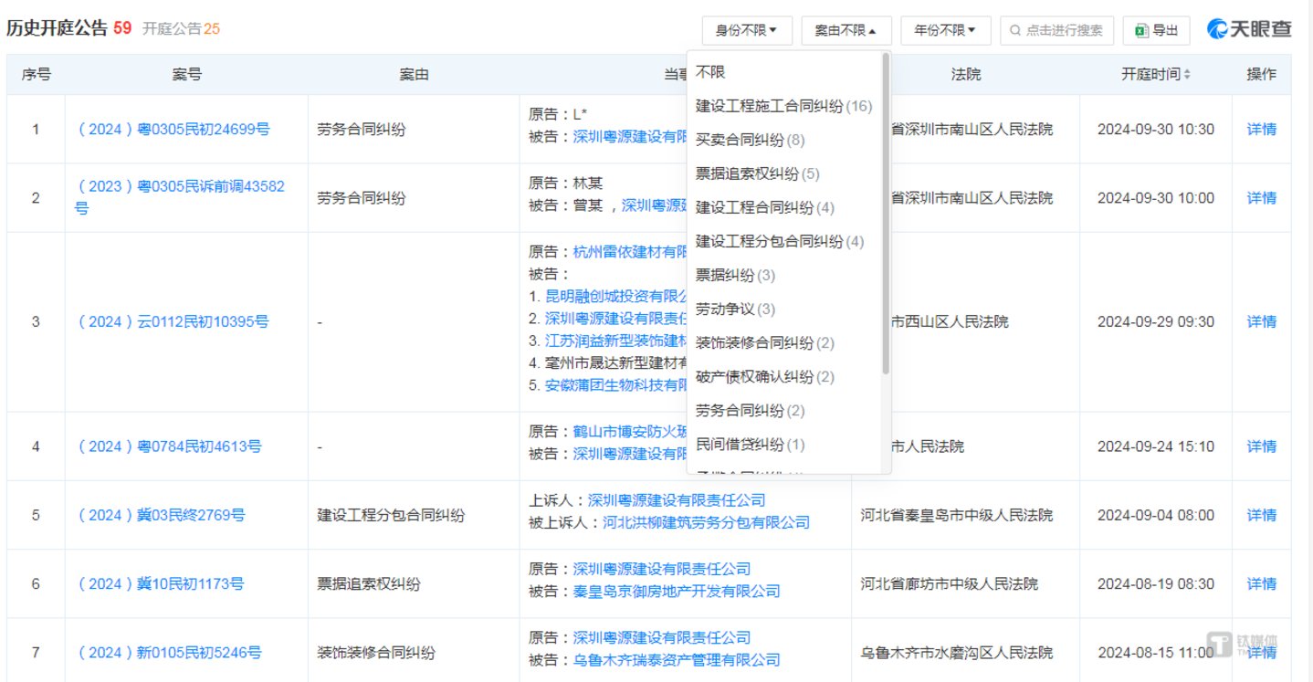
Task: Expand the 年份不限 year filter dropdown
Action: [945, 30]
